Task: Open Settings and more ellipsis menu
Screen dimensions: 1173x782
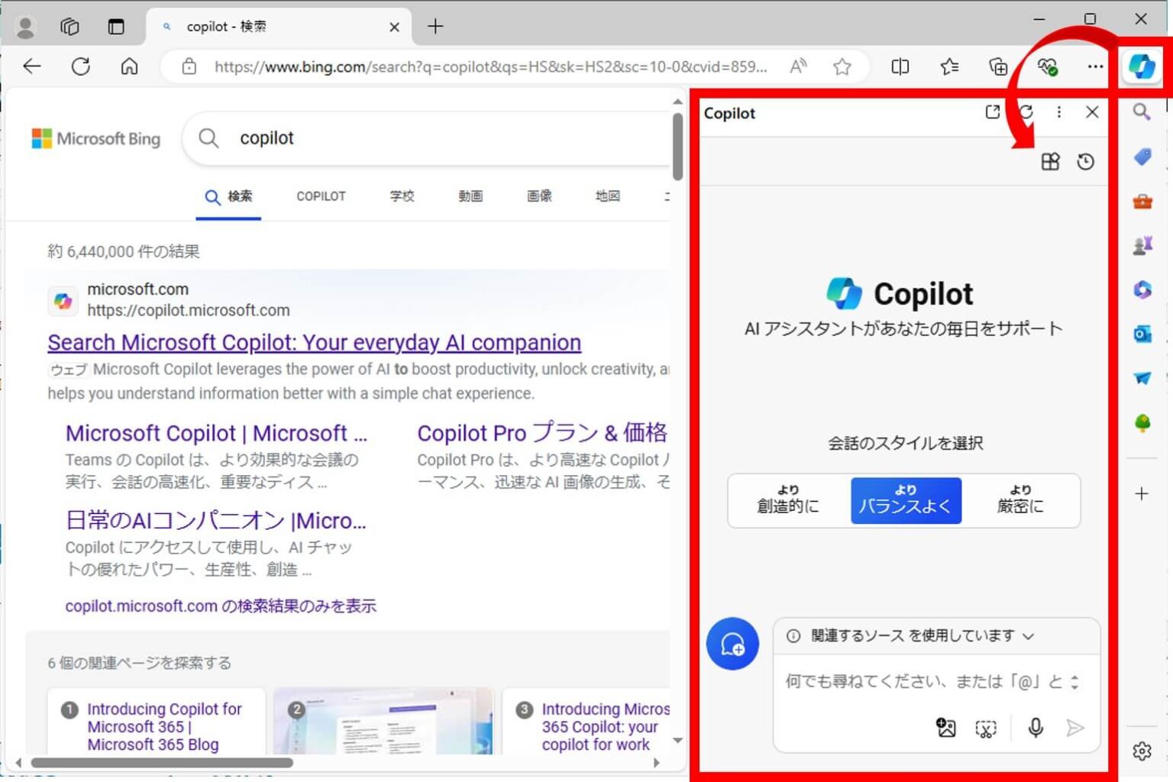Action: 1095,66
